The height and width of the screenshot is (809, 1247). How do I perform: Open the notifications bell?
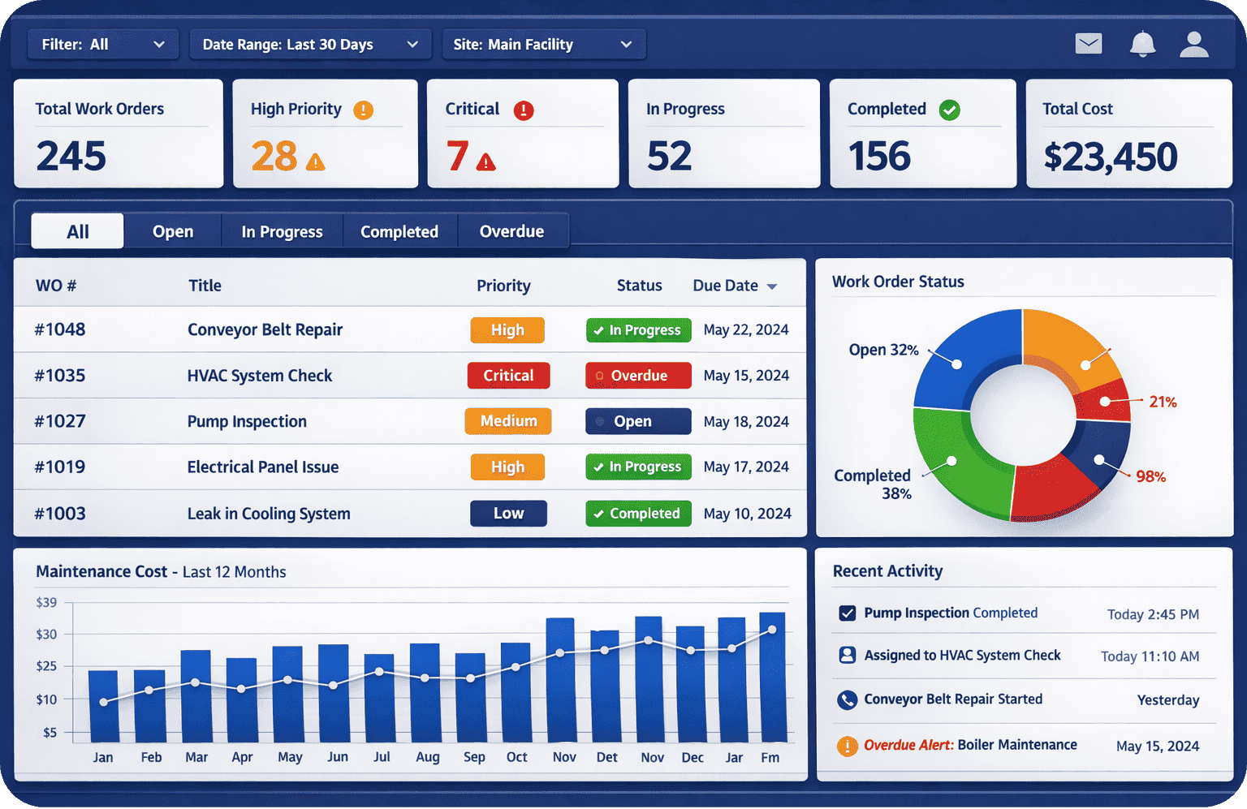coord(1143,44)
